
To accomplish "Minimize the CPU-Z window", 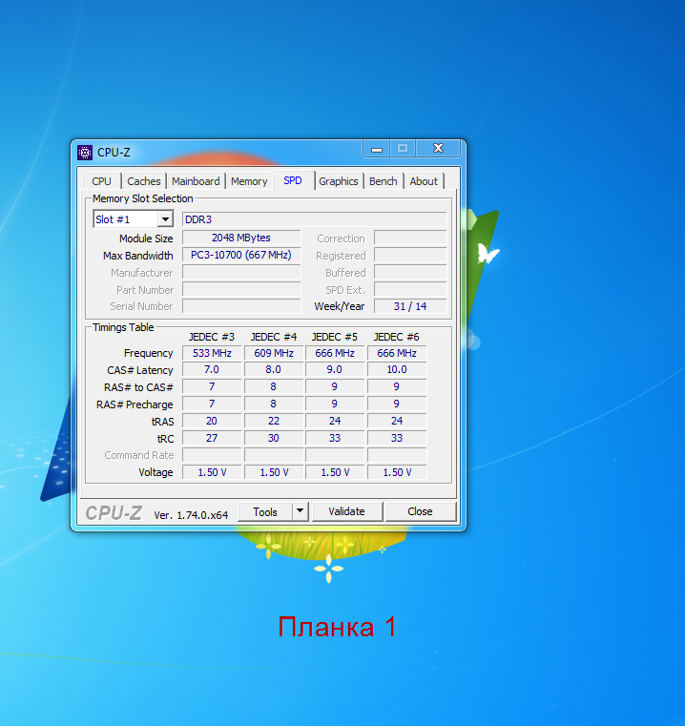I will 378,149.
